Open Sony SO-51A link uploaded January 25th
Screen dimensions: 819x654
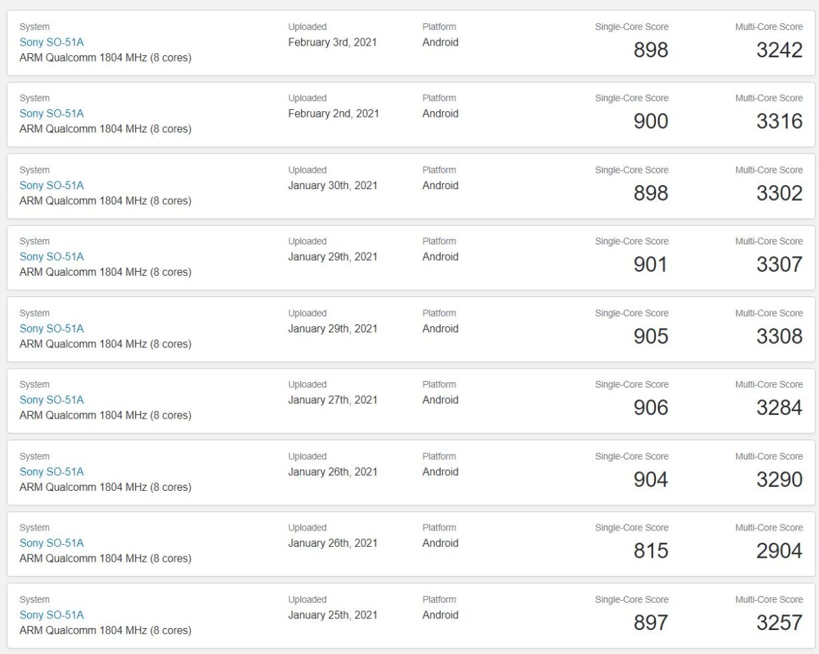pos(52,614)
